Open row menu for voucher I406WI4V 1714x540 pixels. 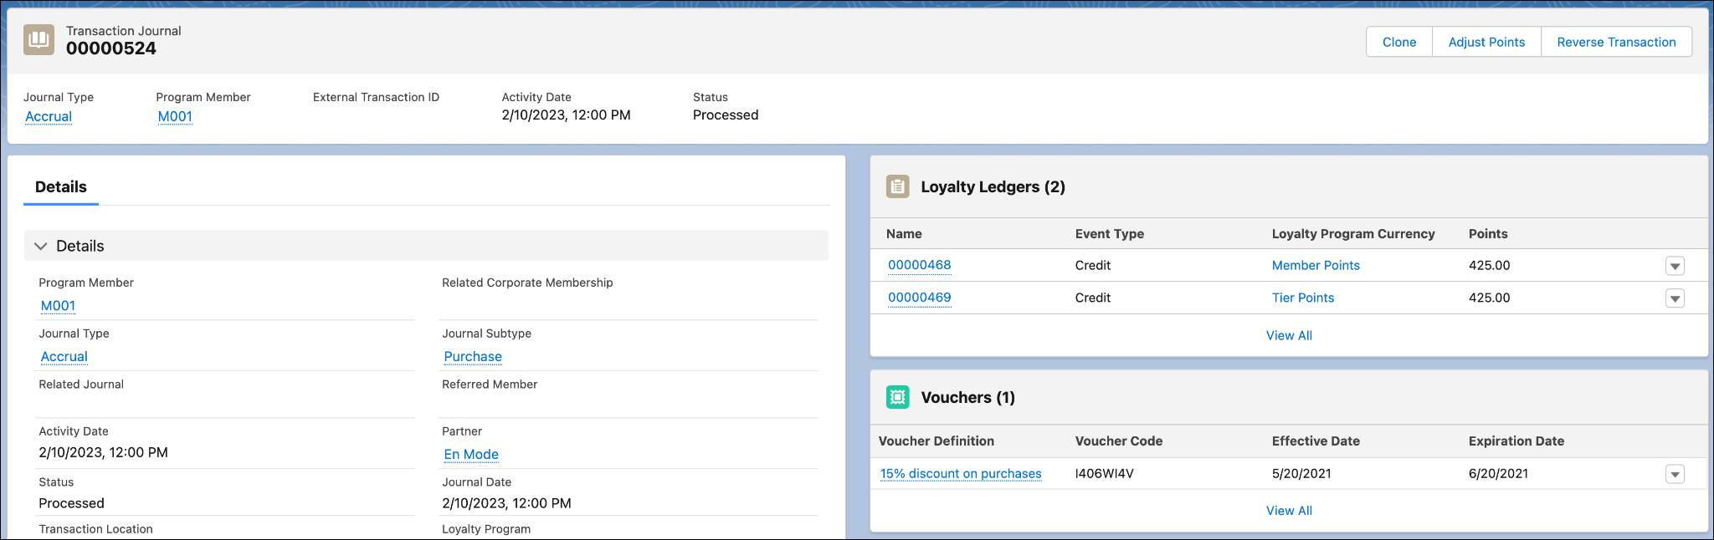pyautogui.click(x=1675, y=475)
